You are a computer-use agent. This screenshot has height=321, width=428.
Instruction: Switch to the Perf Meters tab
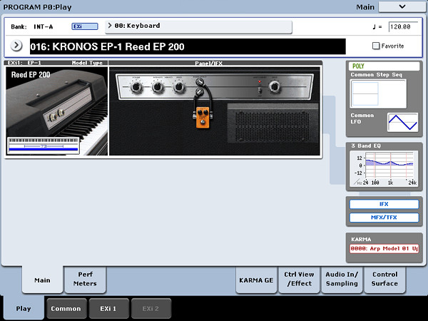(85, 279)
